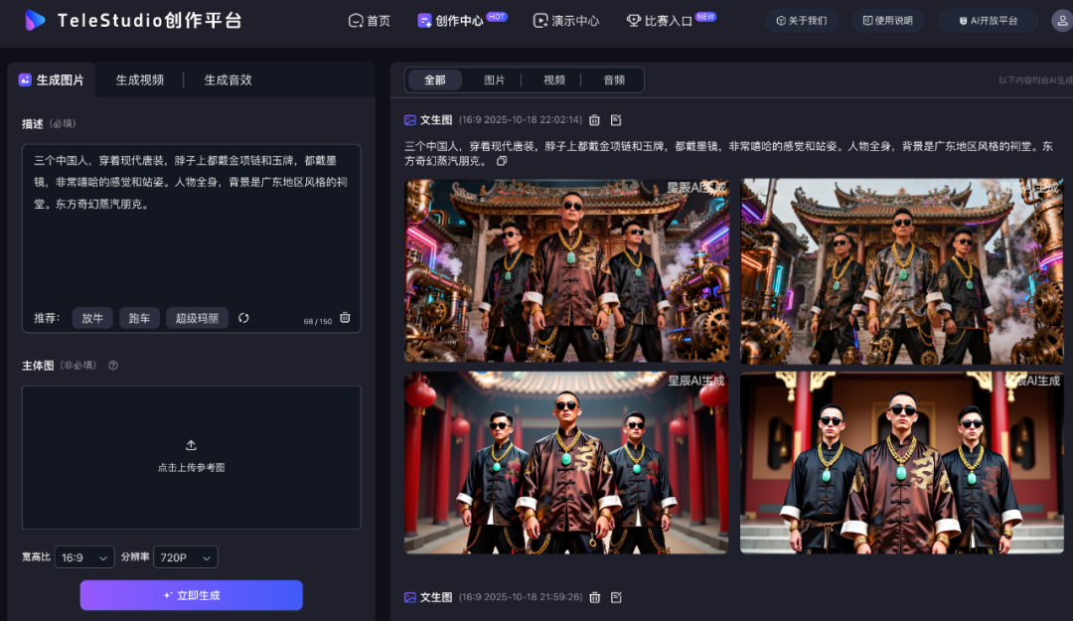The image size is (1073, 621).
Task: Click the edit icon of the 22:02:14 record
Action: coord(616,120)
